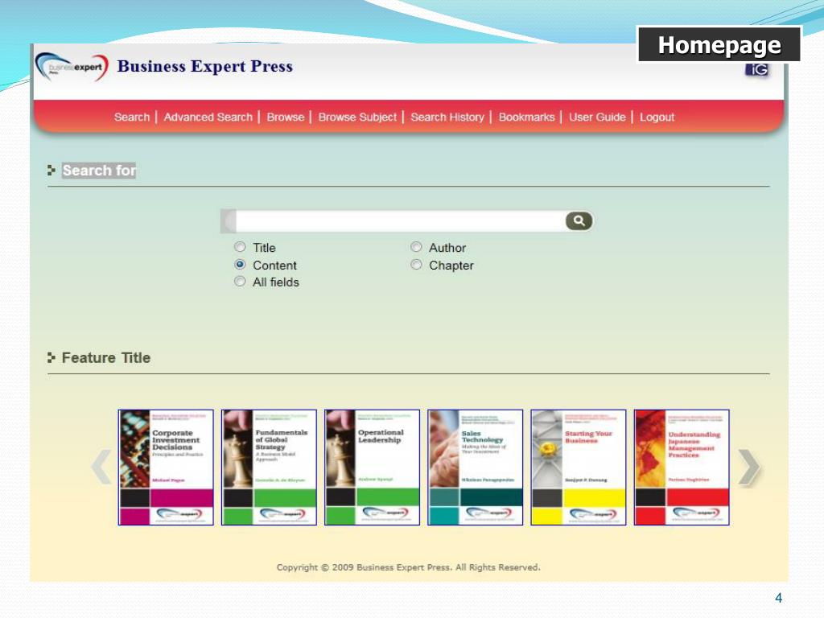The image size is (824, 618).
Task: Select the Author radio button
Action: pos(416,247)
